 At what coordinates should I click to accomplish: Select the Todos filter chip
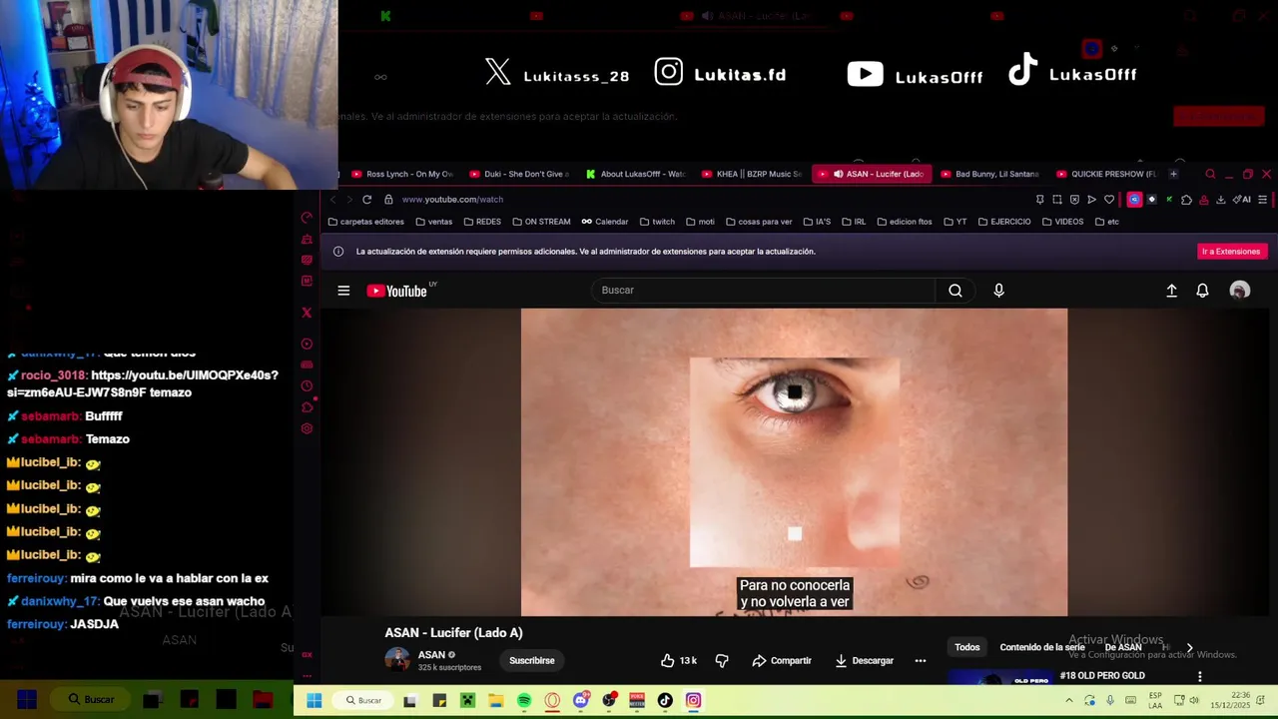click(966, 647)
